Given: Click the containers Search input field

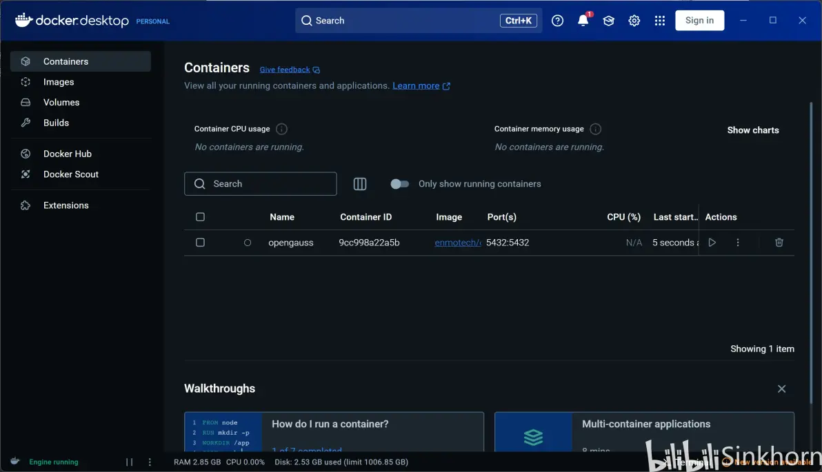Looking at the screenshot, I should [x=261, y=184].
